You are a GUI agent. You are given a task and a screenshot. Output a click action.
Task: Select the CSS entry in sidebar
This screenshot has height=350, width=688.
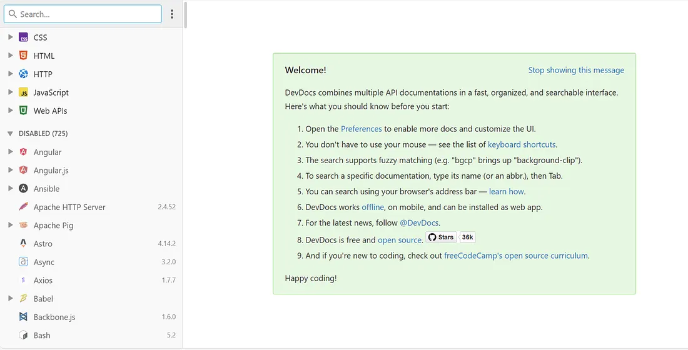(91, 37)
